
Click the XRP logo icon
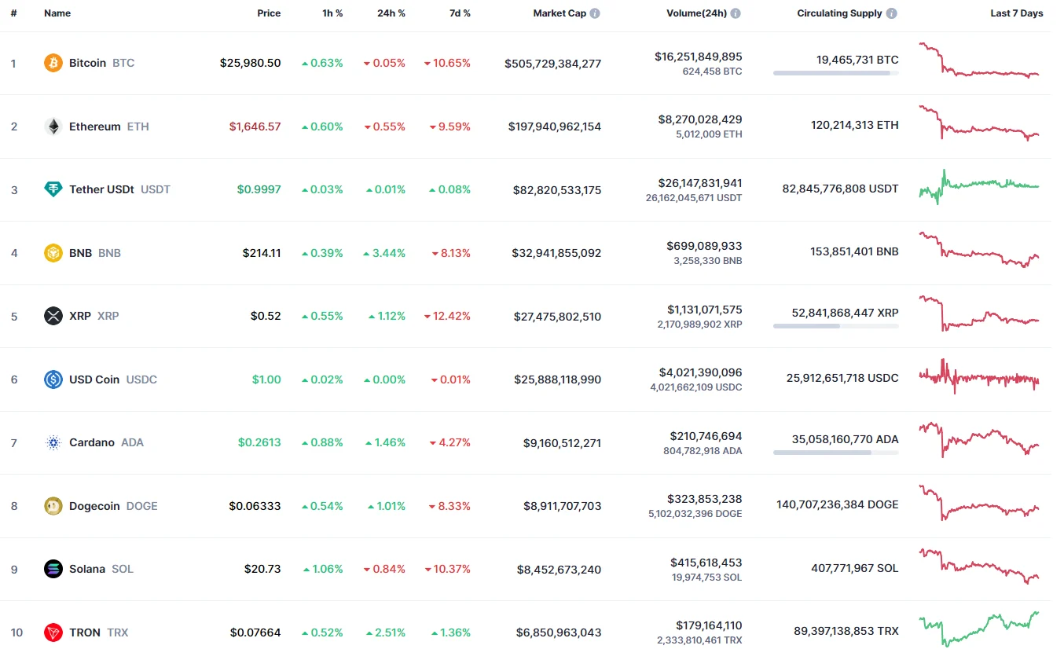52,316
